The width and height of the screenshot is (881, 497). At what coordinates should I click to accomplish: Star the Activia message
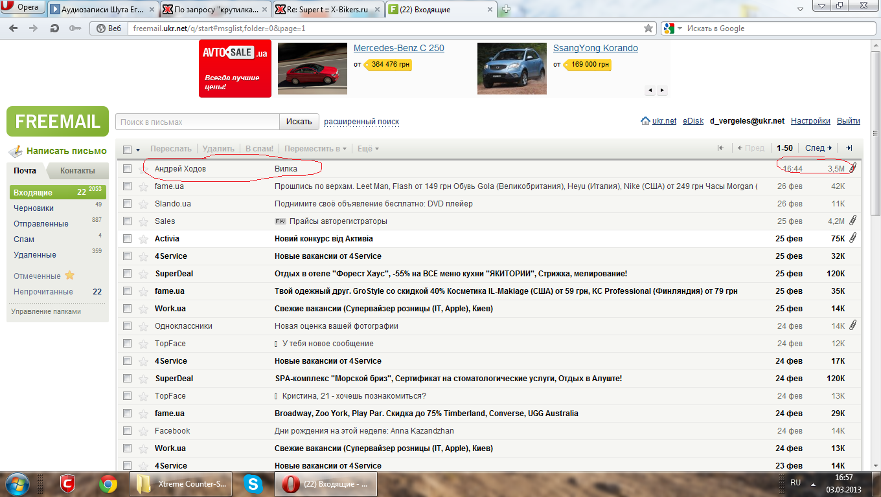pos(143,239)
